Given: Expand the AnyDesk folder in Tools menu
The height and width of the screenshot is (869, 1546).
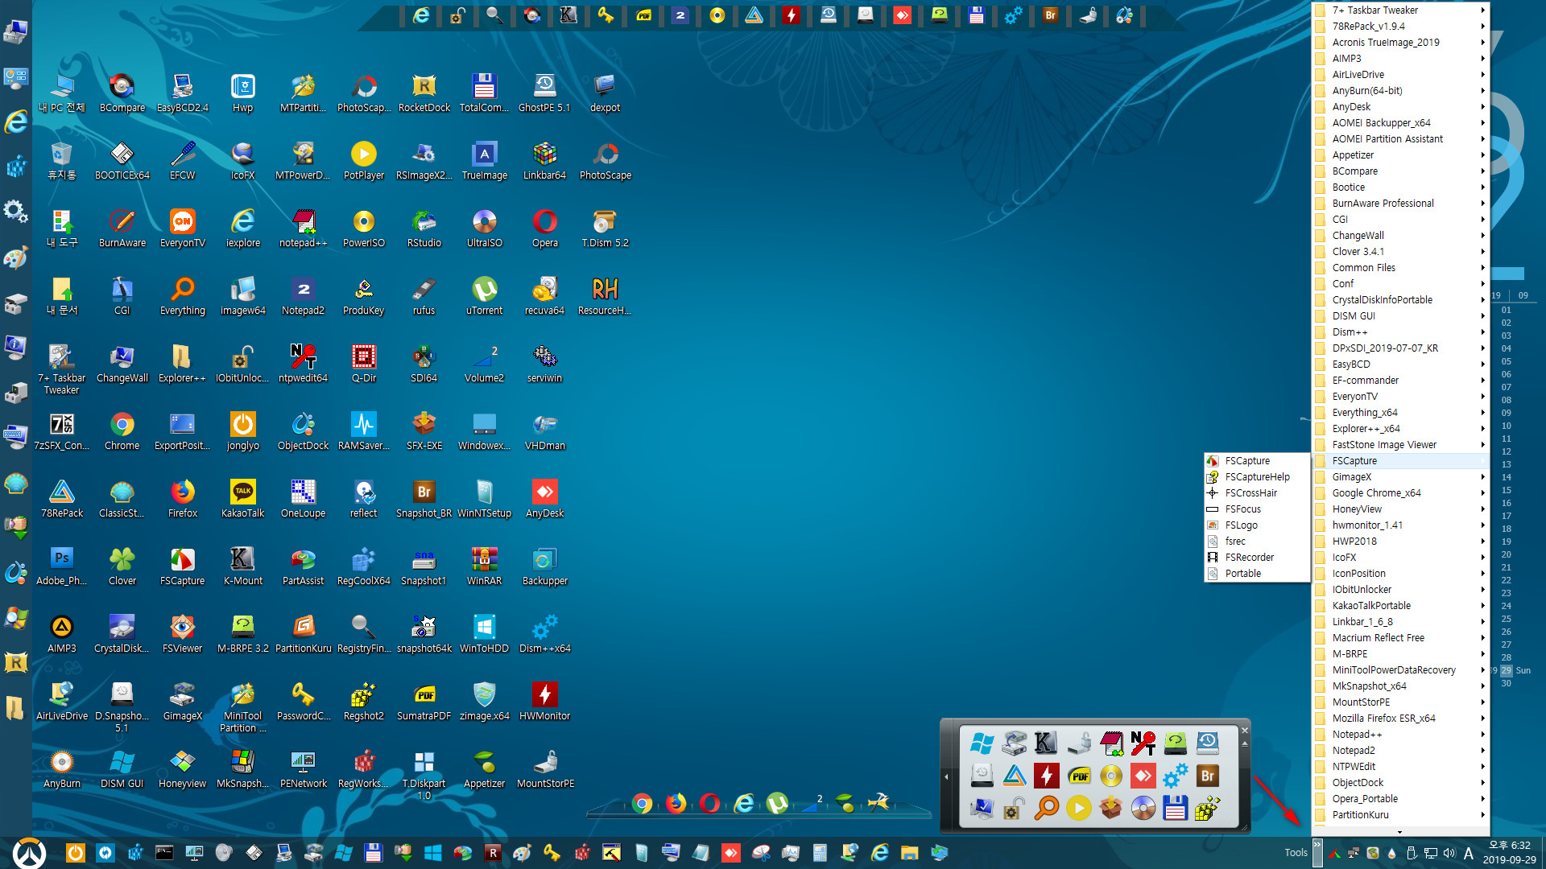Looking at the screenshot, I should coord(1400,107).
